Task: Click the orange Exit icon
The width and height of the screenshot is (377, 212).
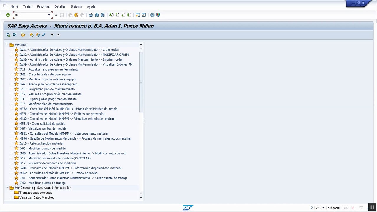Action: [x=76, y=15]
